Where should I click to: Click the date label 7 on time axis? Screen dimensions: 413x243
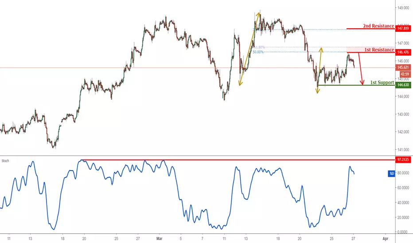click(x=202, y=239)
